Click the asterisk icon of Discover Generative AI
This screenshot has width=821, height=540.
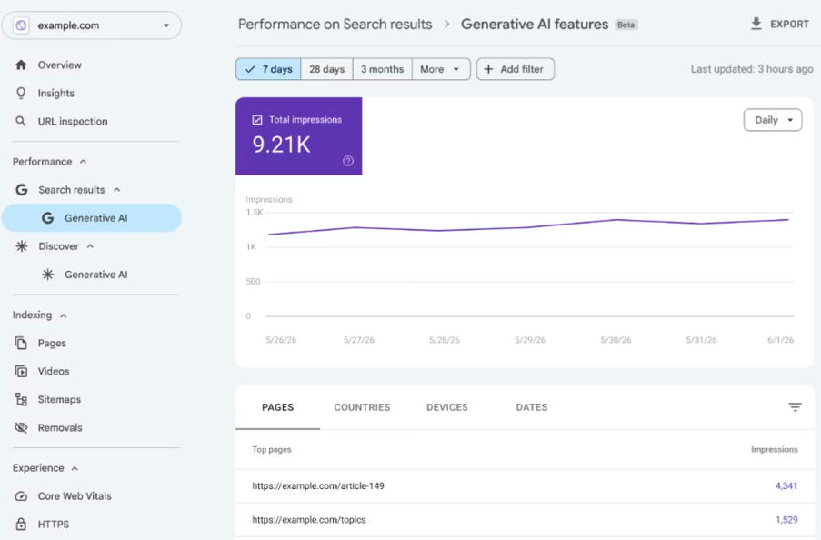[47, 275]
